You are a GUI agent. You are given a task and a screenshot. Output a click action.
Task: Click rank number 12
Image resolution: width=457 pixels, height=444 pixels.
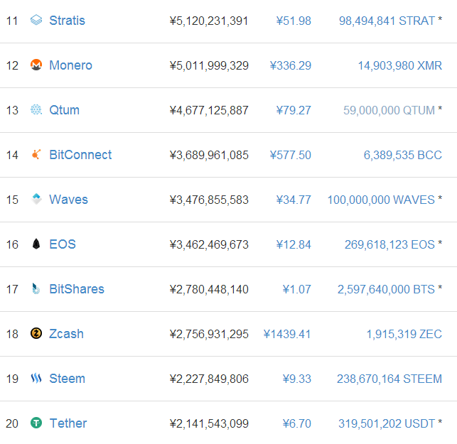pyautogui.click(x=12, y=65)
